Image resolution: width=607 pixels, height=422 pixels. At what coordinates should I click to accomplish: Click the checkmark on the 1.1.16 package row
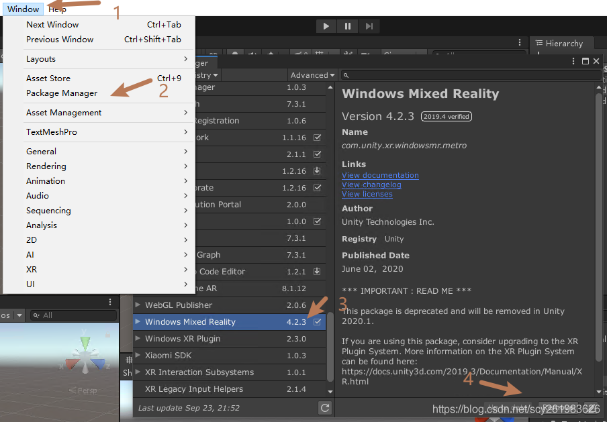317,138
